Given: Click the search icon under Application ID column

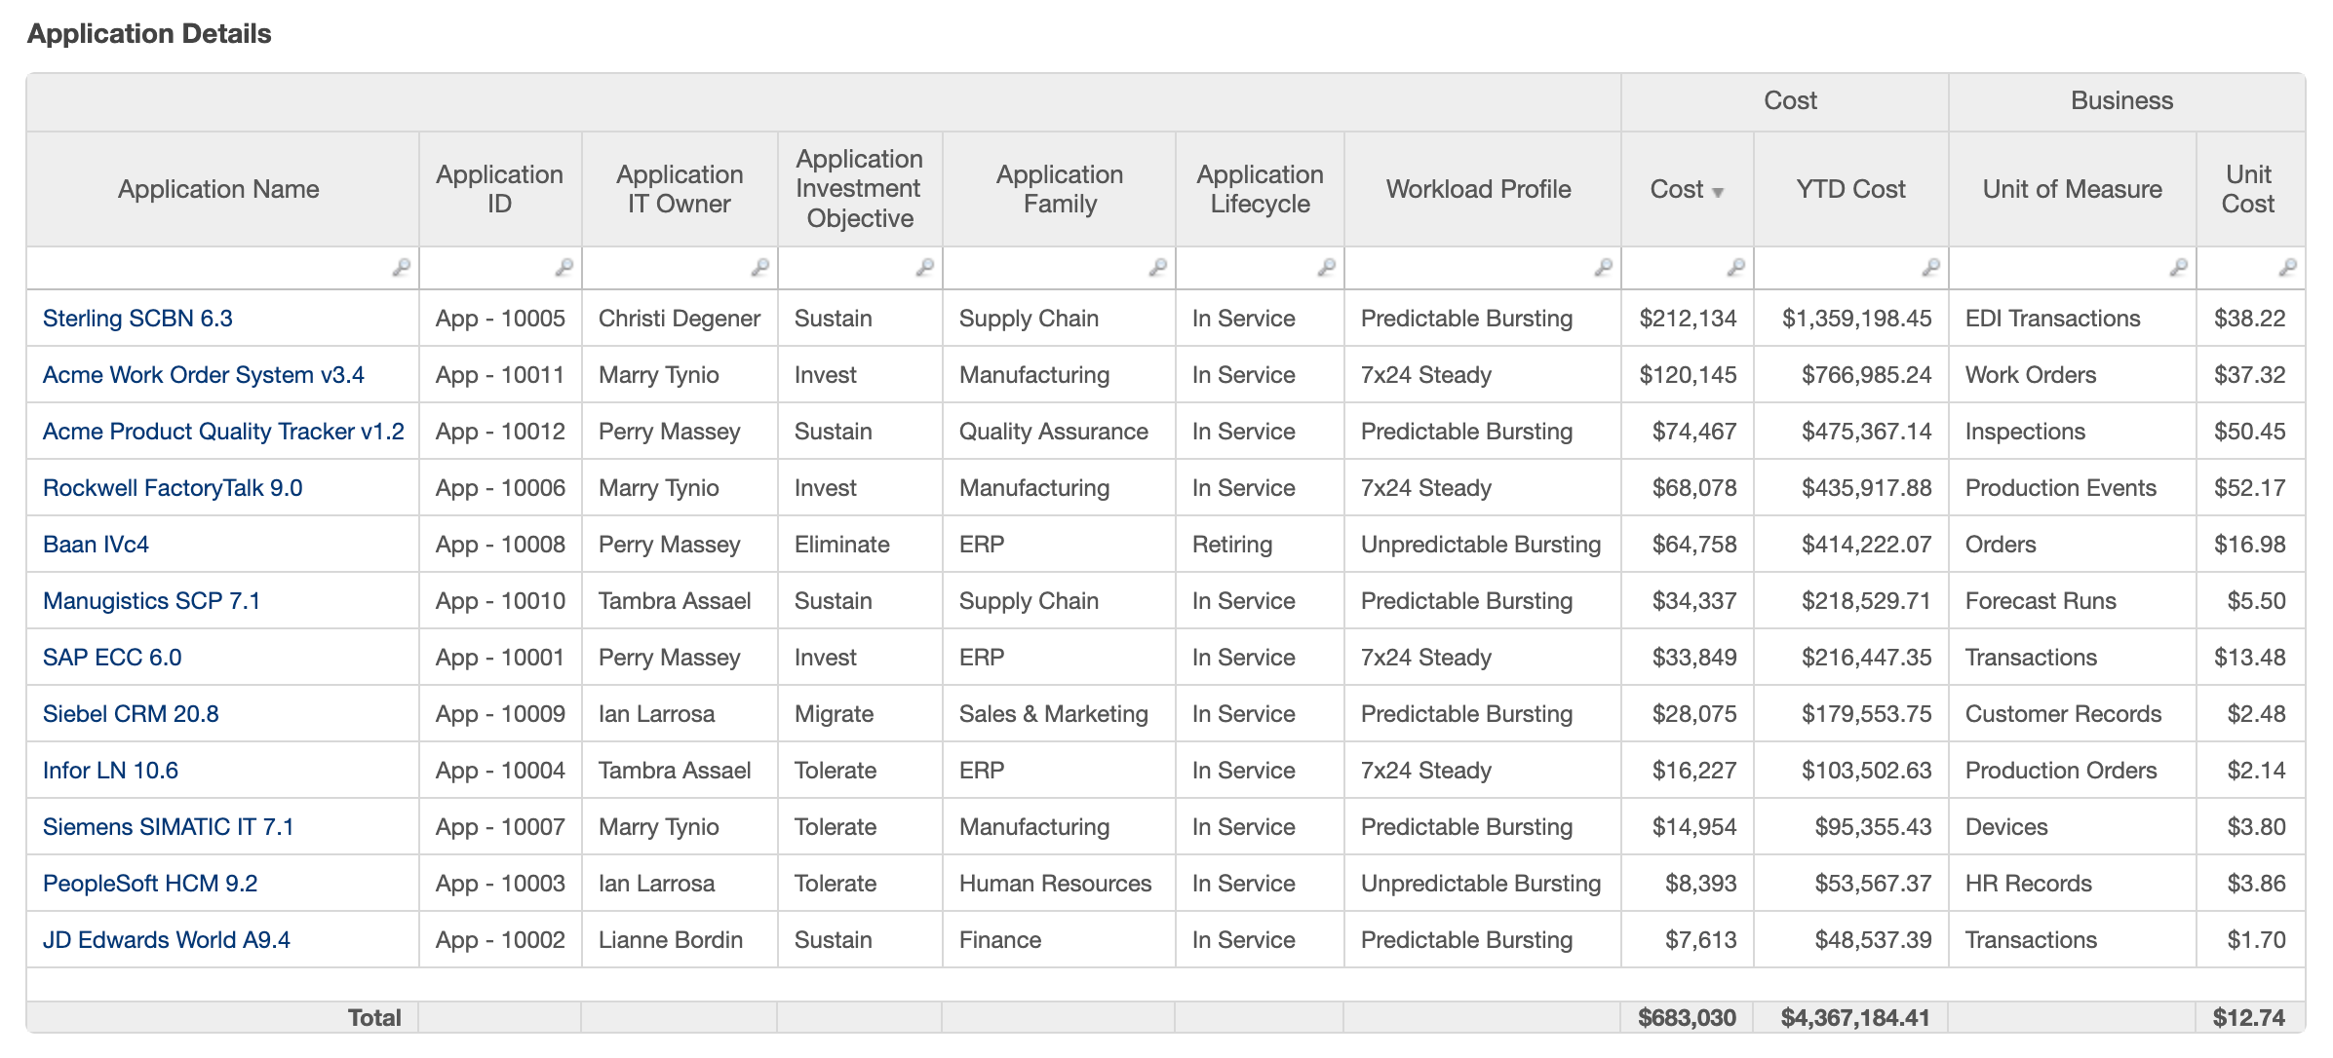Looking at the screenshot, I should click(x=564, y=268).
